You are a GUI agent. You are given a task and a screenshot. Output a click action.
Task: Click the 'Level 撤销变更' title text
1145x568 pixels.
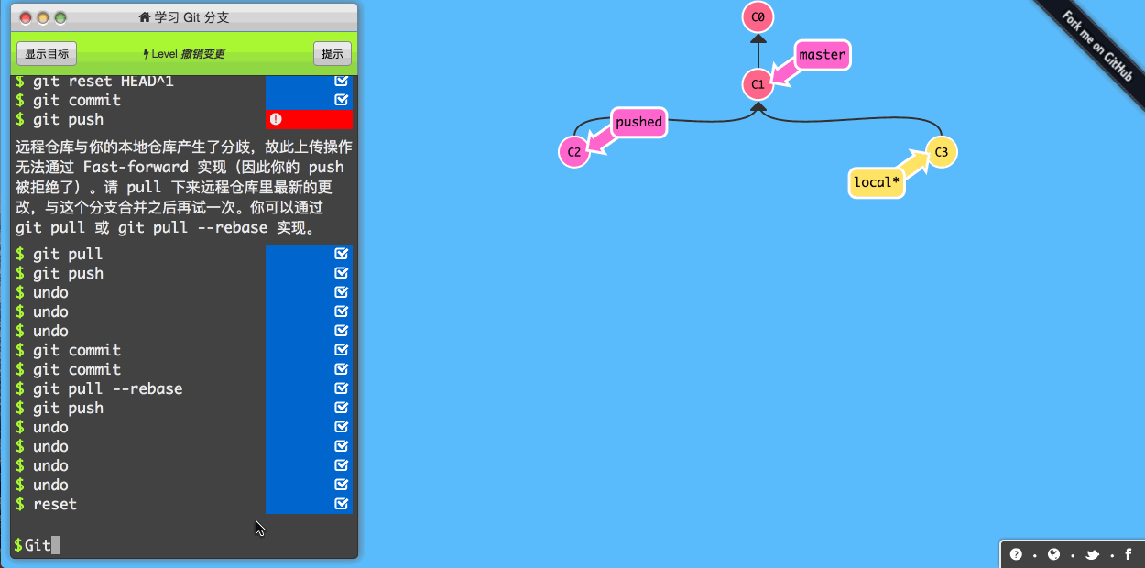coord(189,54)
